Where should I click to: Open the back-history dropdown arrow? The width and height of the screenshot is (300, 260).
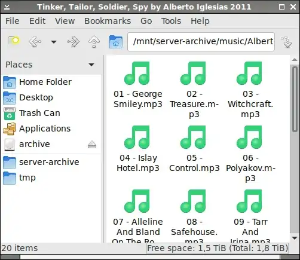click(x=54, y=42)
